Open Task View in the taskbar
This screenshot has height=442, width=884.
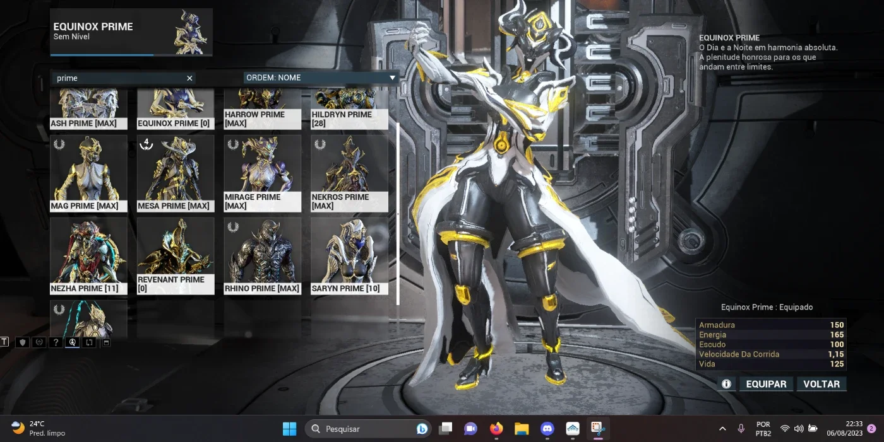click(x=446, y=429)
